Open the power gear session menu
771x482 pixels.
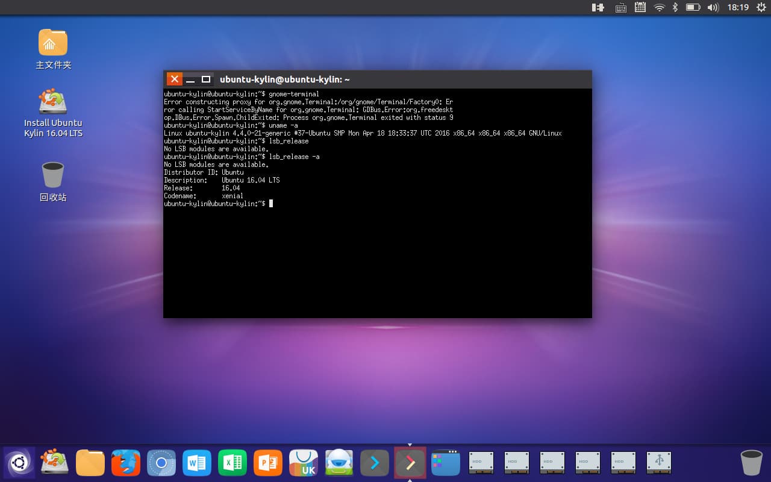[760, 7]
